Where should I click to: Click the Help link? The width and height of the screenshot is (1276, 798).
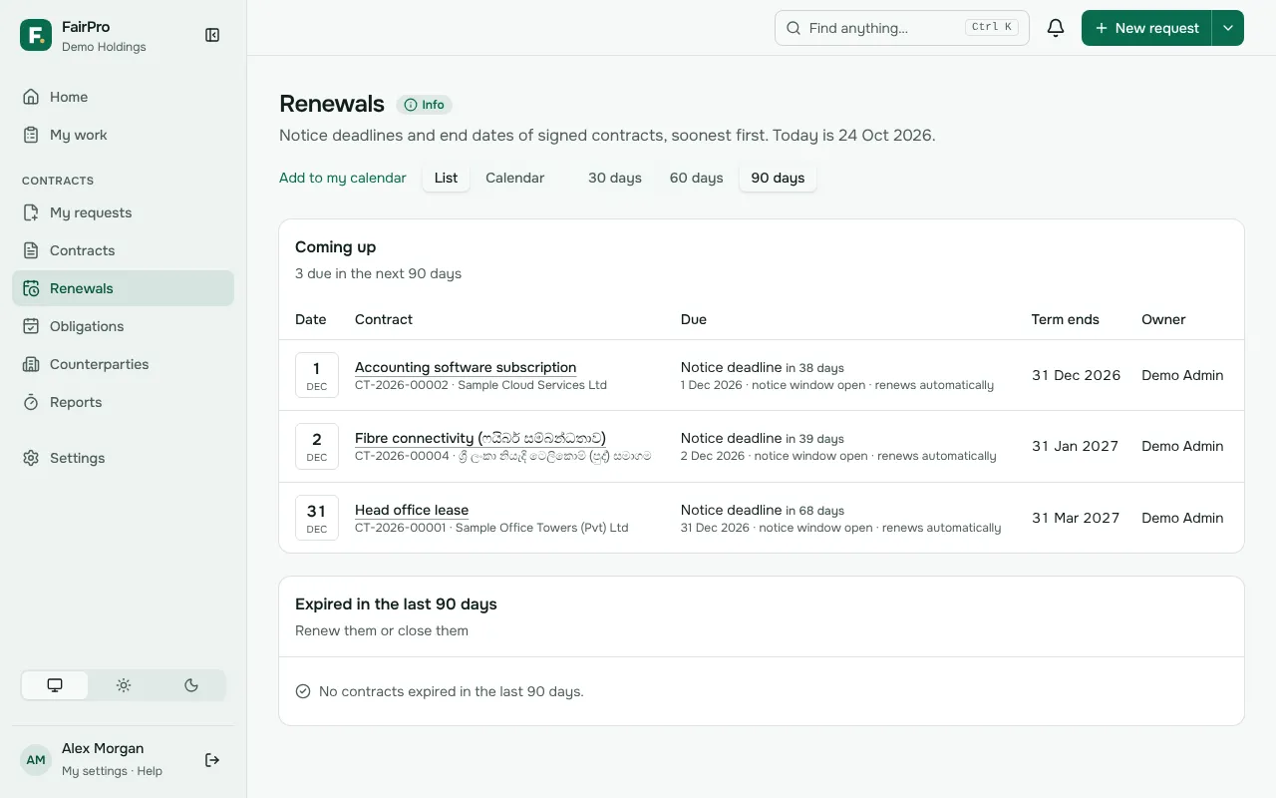pyautogui.click(x=150, y=771)
